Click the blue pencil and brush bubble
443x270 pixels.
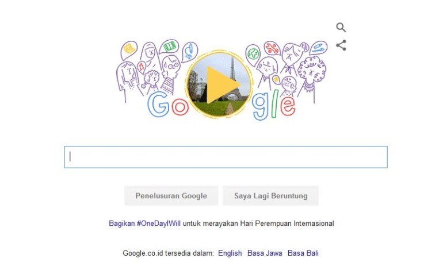[x=318, y=47]
